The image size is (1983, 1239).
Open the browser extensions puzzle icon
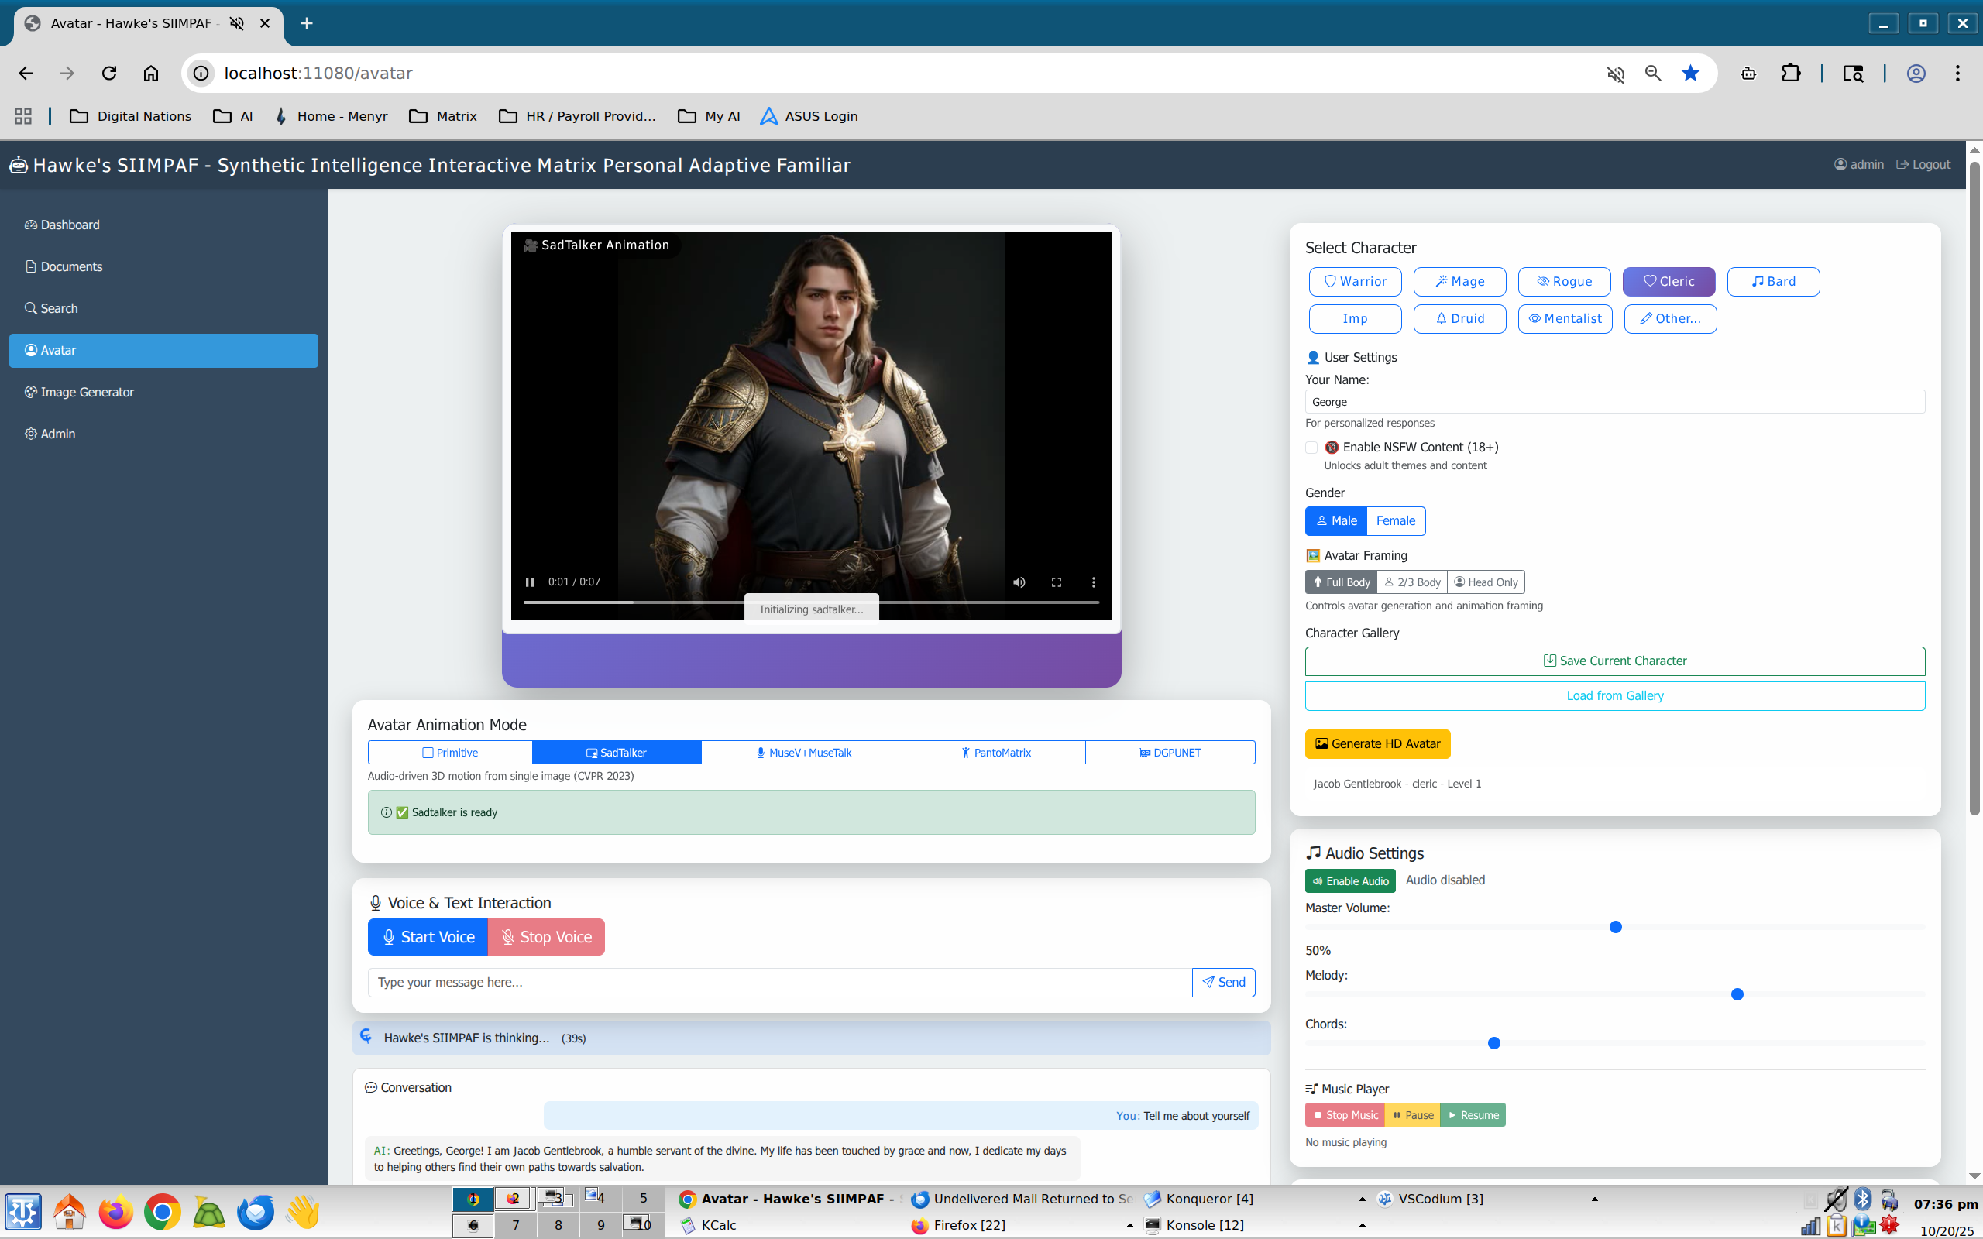(x=1790, y=73)
